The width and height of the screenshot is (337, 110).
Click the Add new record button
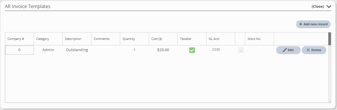click(313, 24)
